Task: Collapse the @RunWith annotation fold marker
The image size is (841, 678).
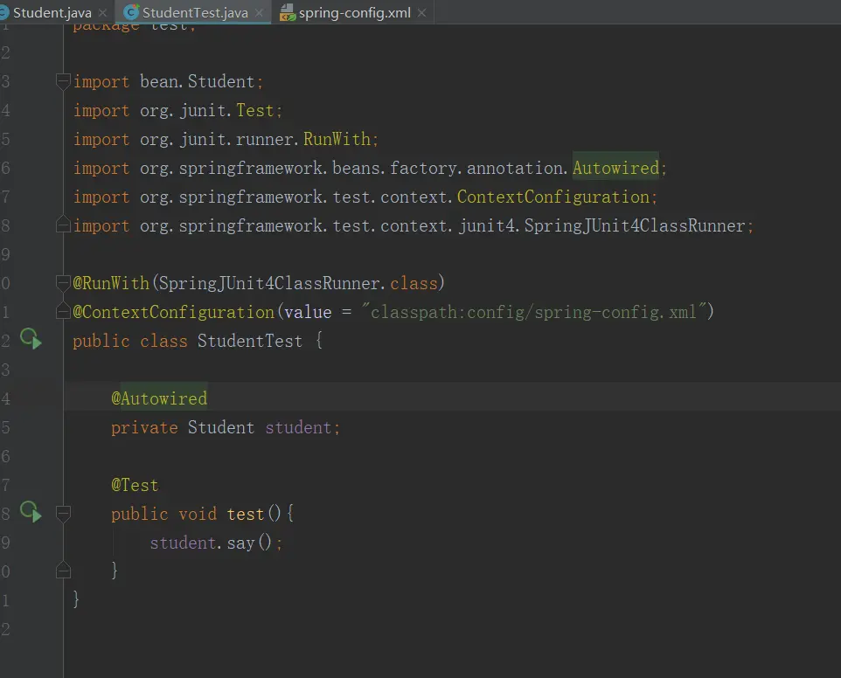Action: pos(63,282)
